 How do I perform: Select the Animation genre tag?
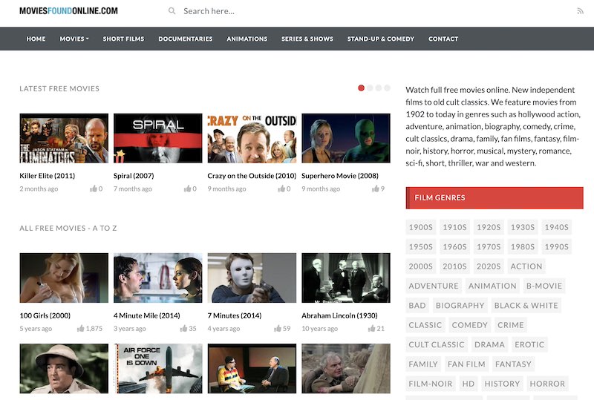492,286
